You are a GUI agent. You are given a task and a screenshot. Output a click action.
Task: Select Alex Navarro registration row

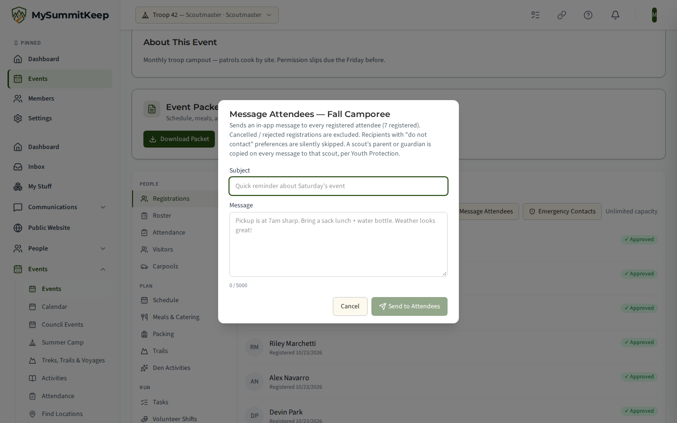click(x=451, y=382)
